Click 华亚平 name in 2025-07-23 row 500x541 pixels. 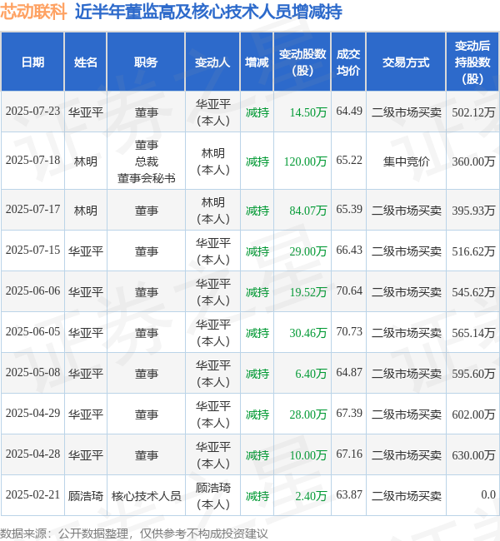85,112
